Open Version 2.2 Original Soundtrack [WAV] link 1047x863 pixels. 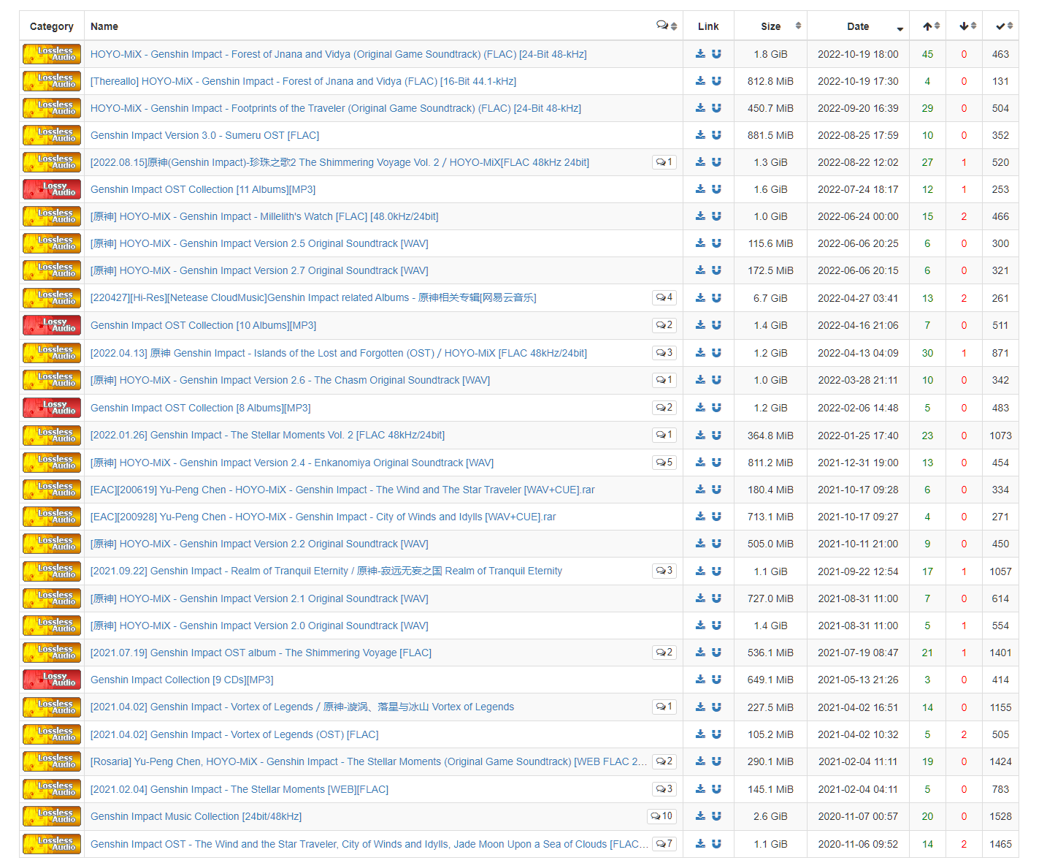coord(259,544)
